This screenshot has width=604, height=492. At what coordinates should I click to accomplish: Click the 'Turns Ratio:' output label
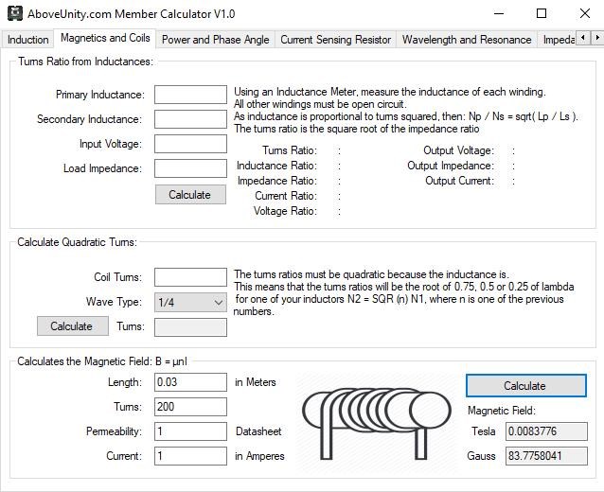[290, 150]
